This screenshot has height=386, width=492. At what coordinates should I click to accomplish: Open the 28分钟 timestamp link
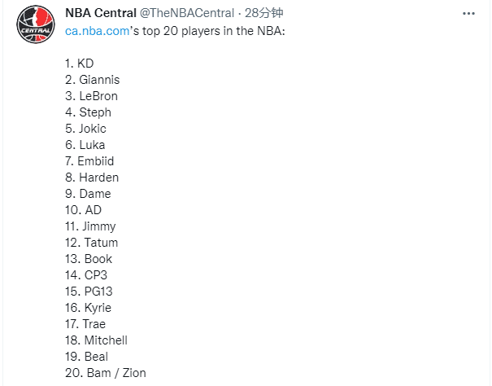click(x=263, y=15)
